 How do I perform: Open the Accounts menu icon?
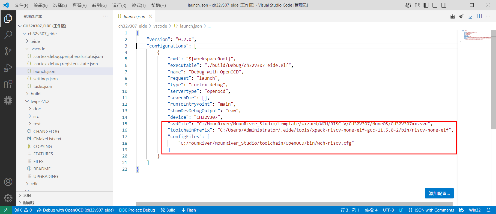tap(8, 182)
